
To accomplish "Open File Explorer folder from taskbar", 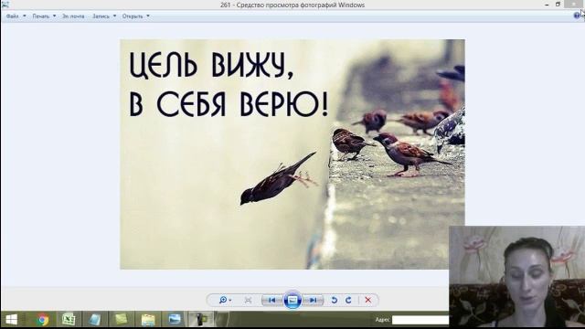I will coord(148,320).
